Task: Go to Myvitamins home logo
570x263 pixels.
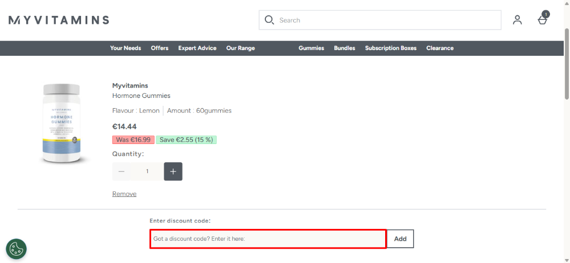Action: coord(59,20)
